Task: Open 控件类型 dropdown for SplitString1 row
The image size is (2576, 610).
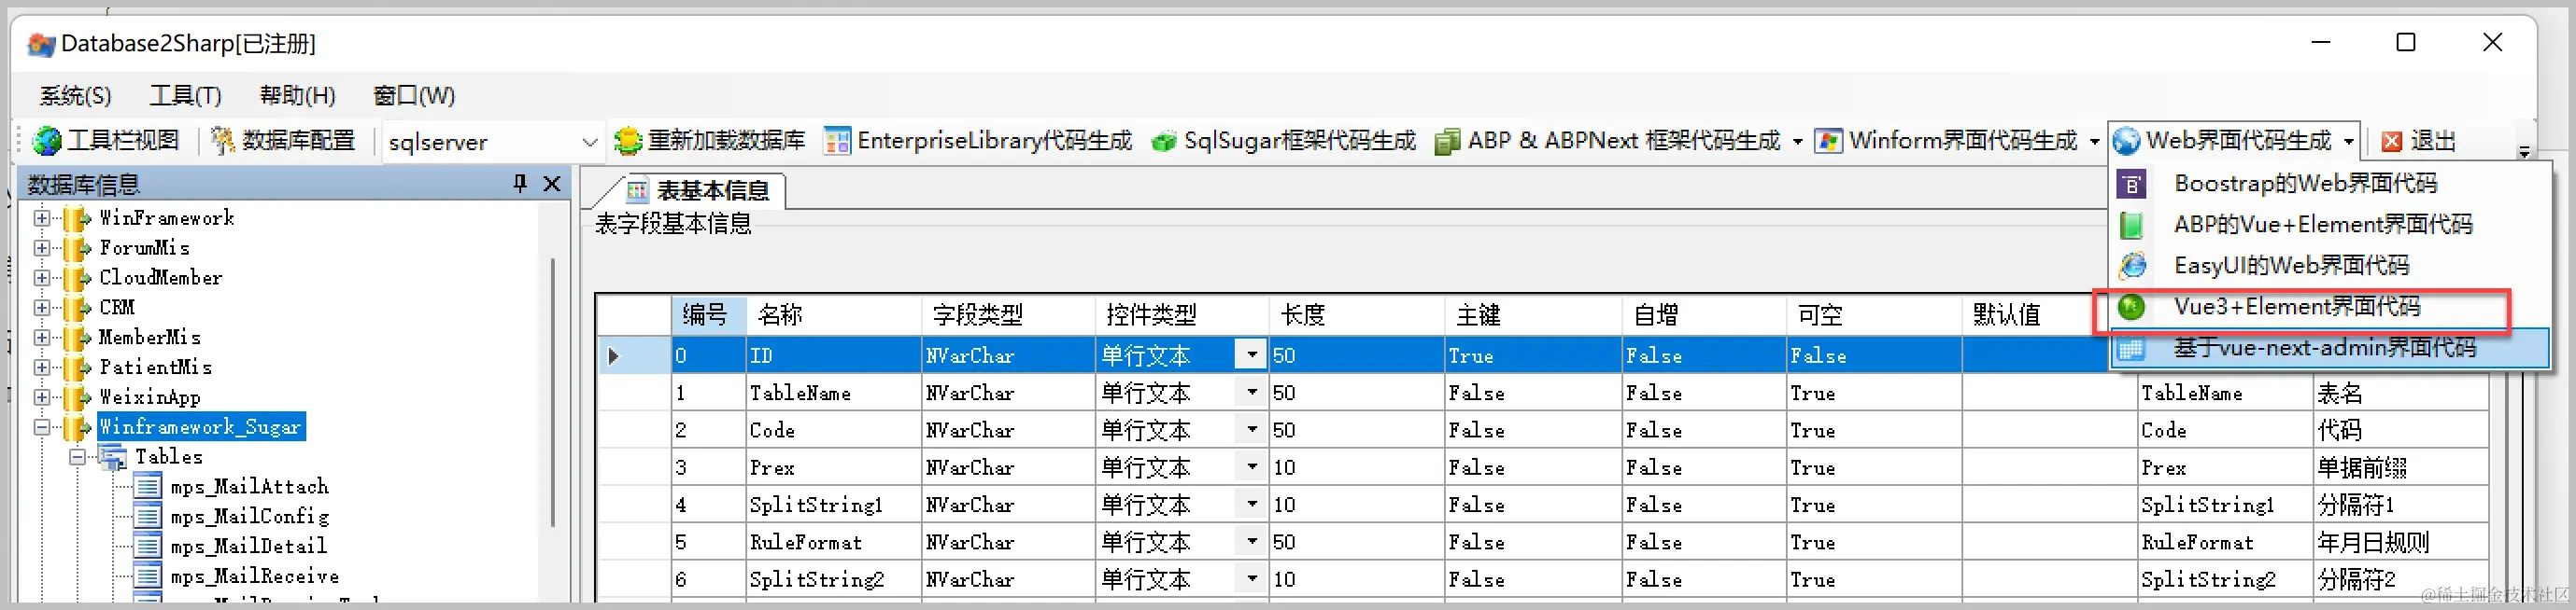Action: [x=1251, y=505]
